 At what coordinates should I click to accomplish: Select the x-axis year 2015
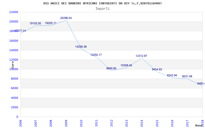pos(157,123)
